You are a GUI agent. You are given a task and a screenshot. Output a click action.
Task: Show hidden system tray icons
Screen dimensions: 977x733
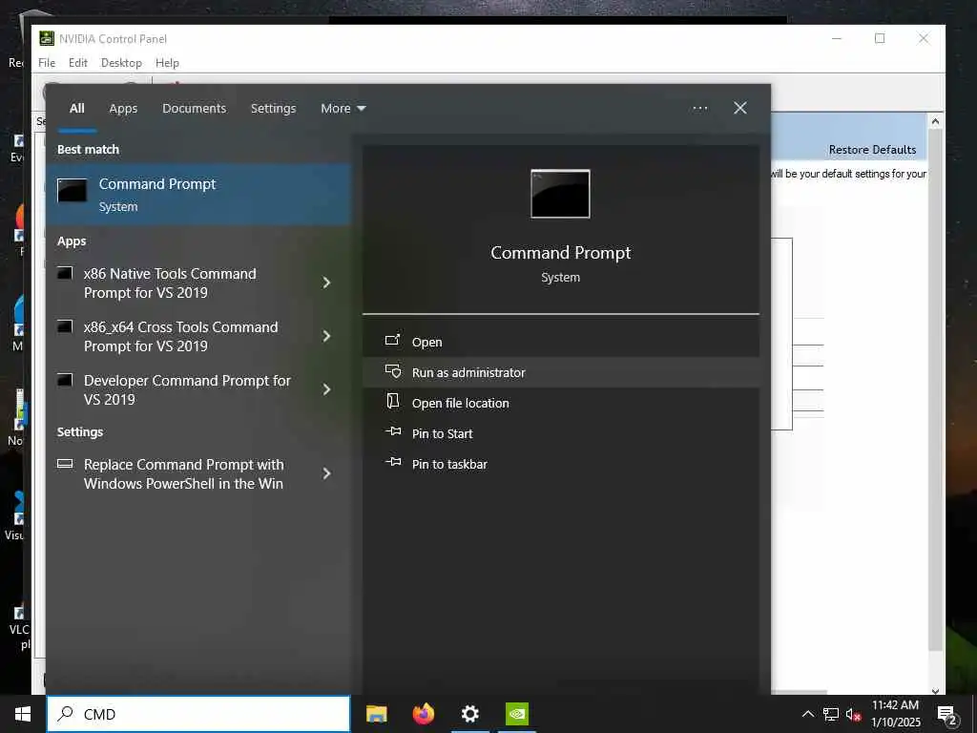coord(807,714)
